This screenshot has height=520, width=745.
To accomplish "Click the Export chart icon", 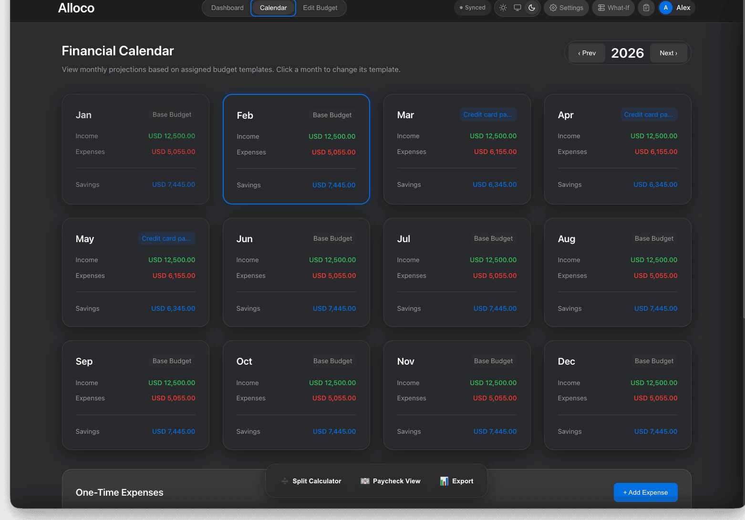I will coord(444,481).
